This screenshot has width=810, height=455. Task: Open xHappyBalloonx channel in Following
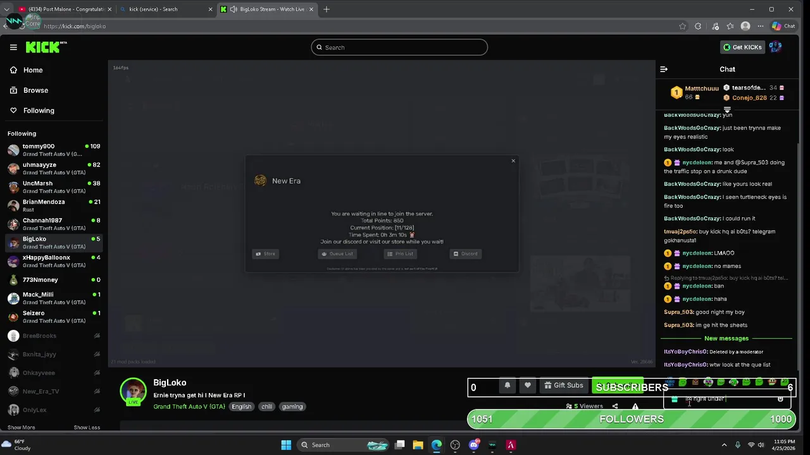(54, 261)
